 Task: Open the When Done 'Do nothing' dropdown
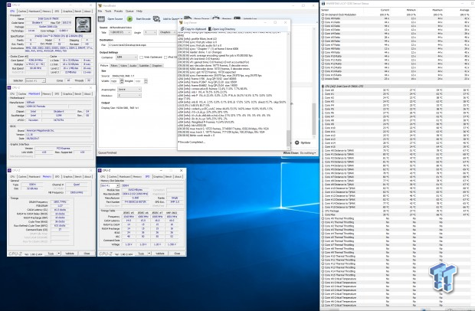click(308, 153)
